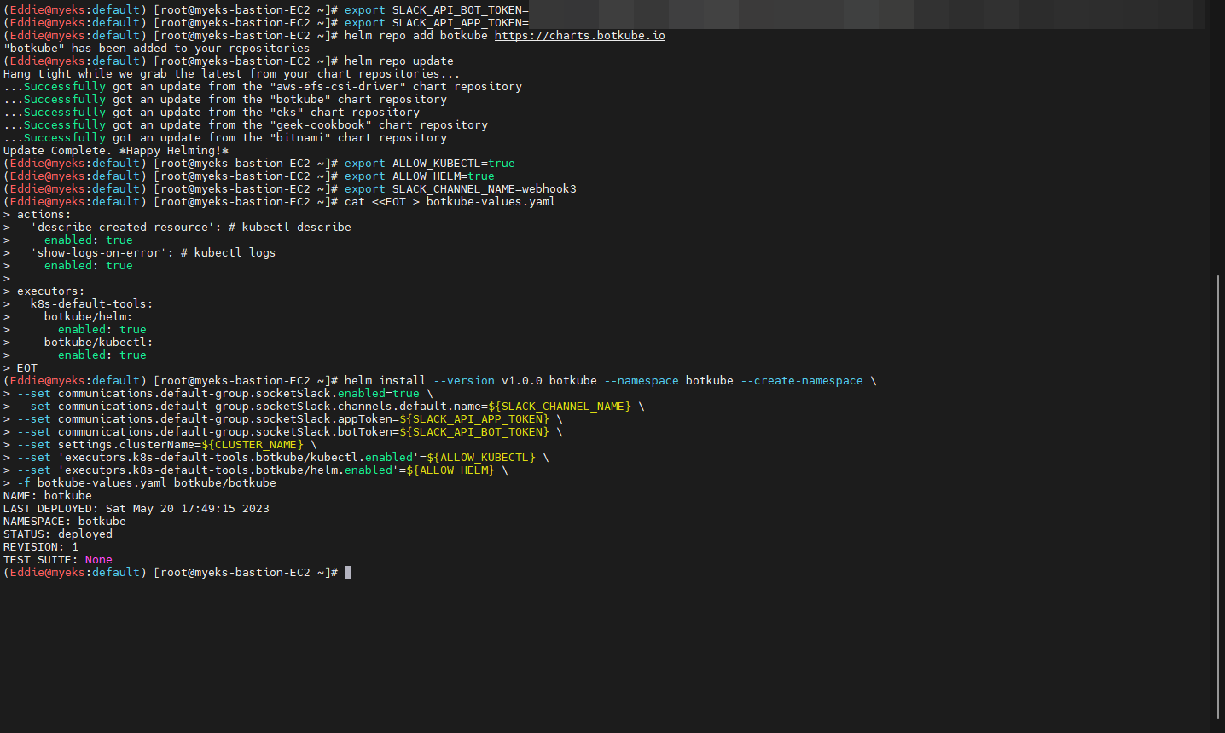Click the "geek-cookbook" repository name
Viewport: 1225px width, 733px height.
click(321, 125)
